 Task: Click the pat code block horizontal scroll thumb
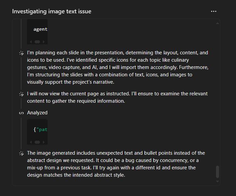click(37, 142)
